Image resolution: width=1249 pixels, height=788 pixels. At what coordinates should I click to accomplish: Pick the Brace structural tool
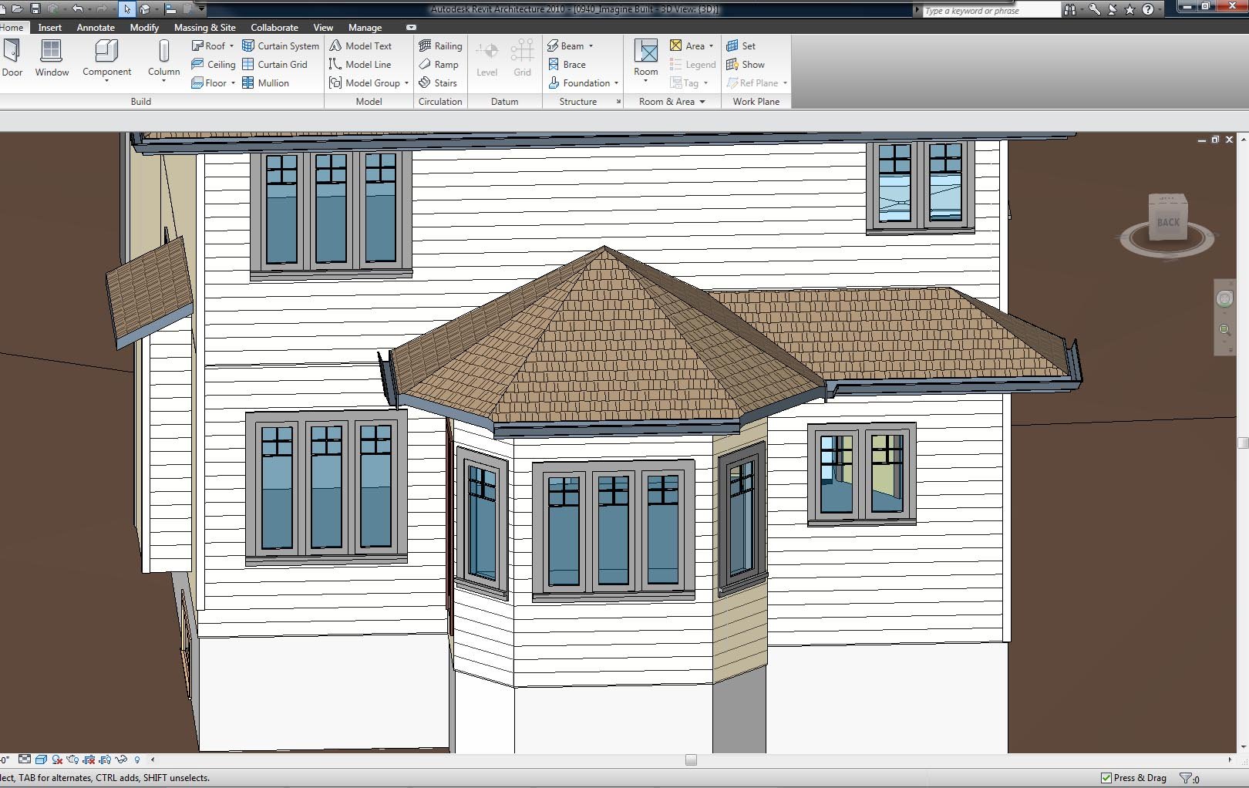[x=567, y=65]
